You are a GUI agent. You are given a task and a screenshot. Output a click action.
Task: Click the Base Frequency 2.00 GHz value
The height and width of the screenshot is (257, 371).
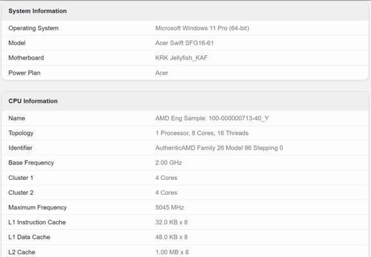[x=169, y=163]
